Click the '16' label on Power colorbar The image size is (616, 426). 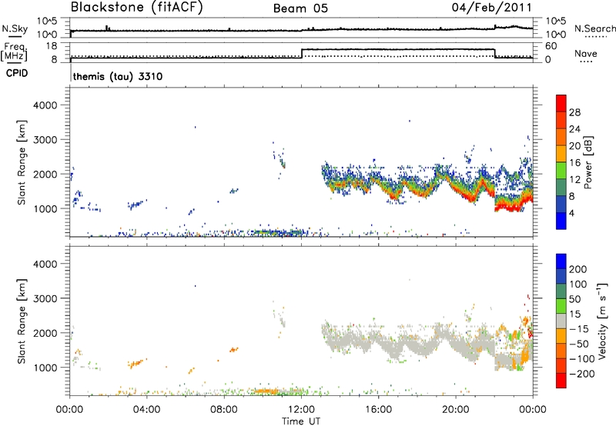coord(574,163)
